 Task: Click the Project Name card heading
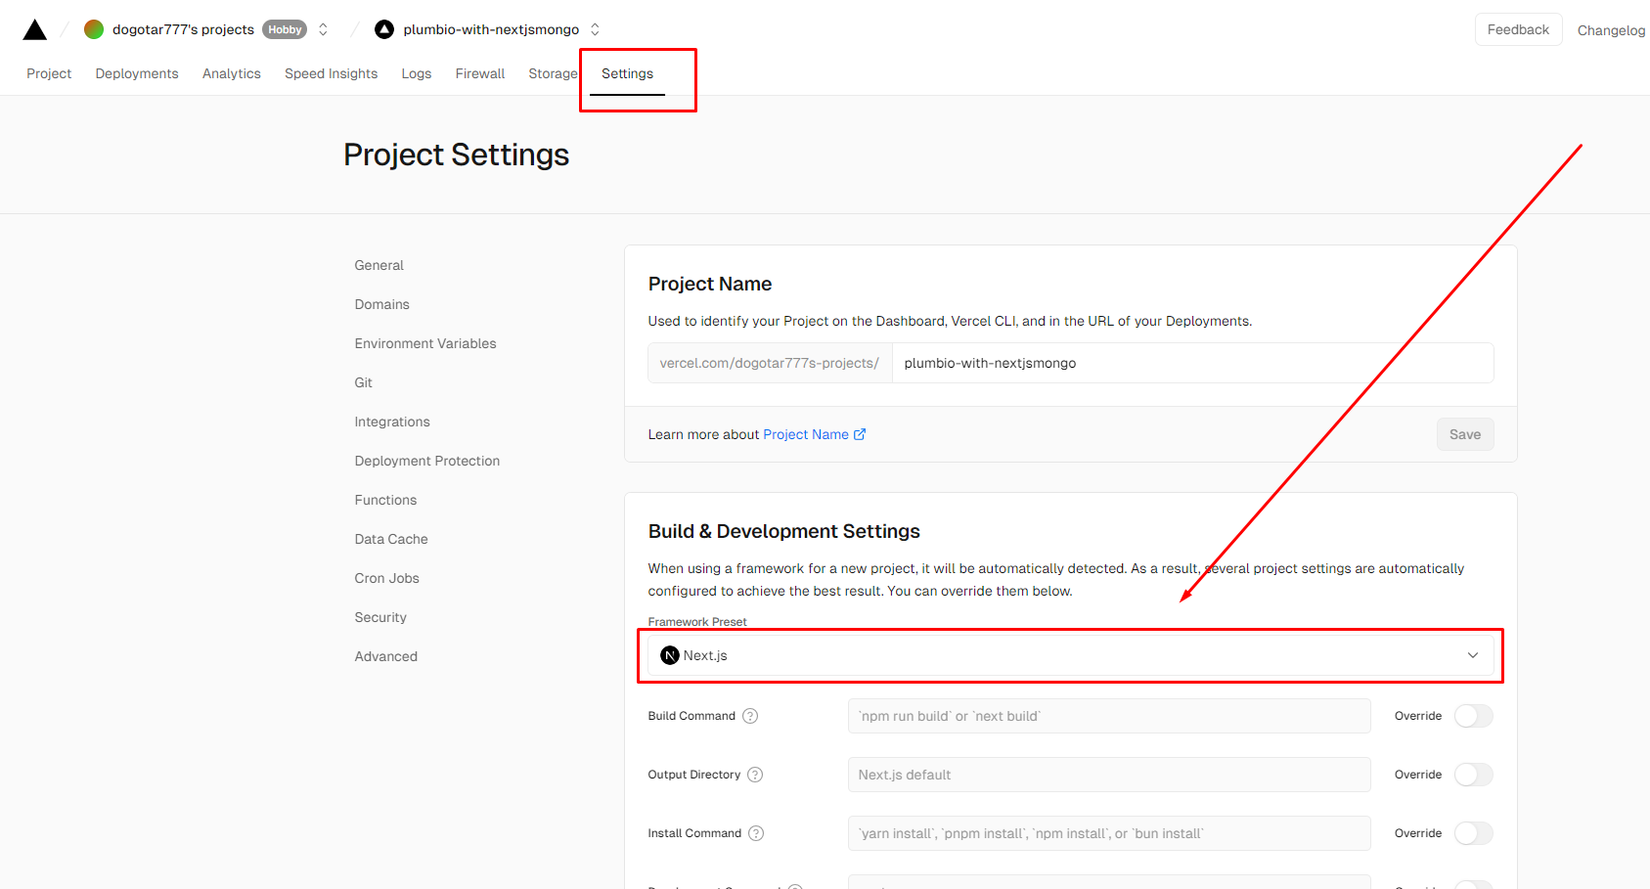tap(710, 284)
